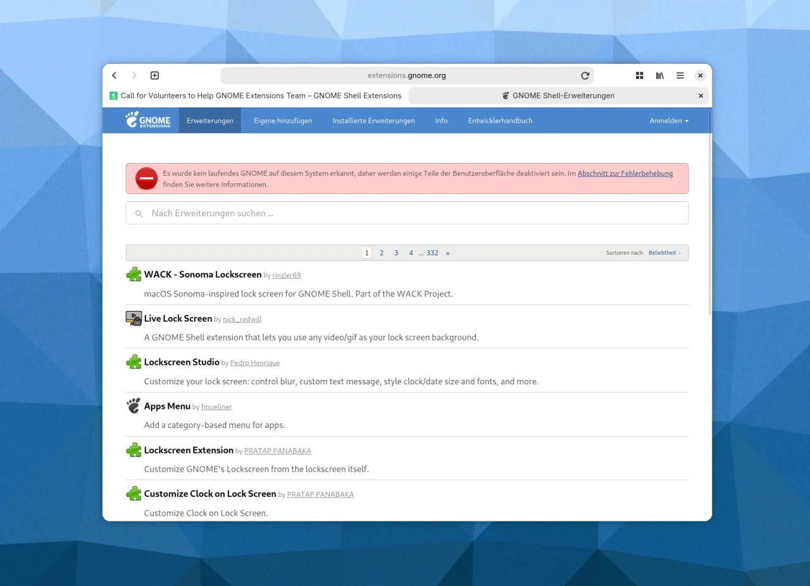Open the Info nav item
Viewport: 810px width, 586px height.
coord(441,121)
